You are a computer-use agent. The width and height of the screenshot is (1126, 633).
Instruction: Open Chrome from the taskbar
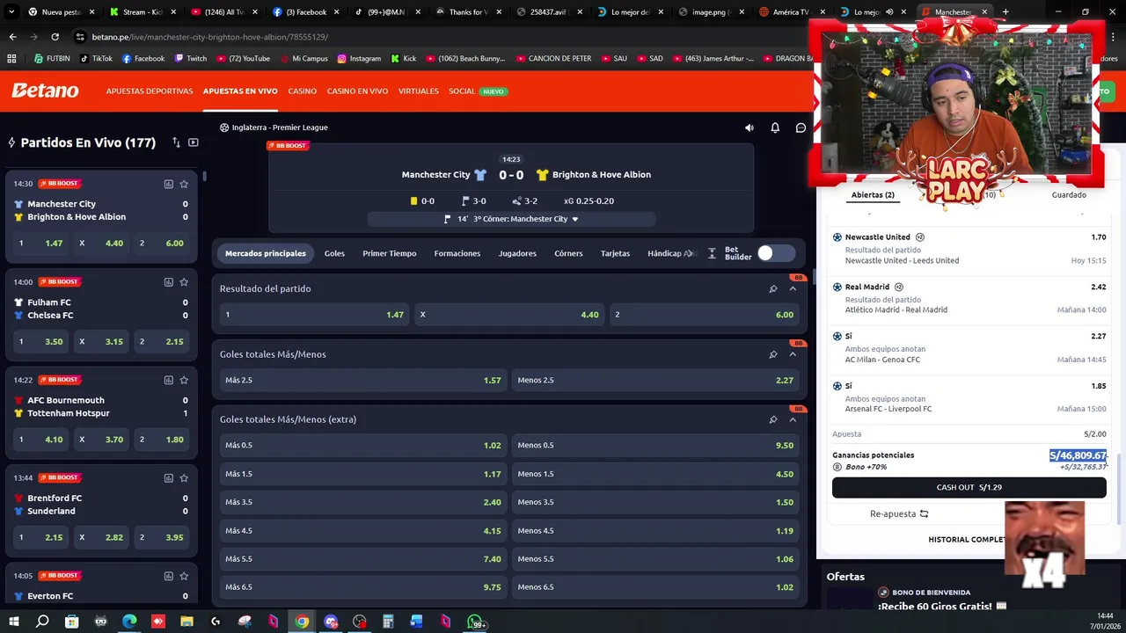pyautogui.click(x=302, y=622)
